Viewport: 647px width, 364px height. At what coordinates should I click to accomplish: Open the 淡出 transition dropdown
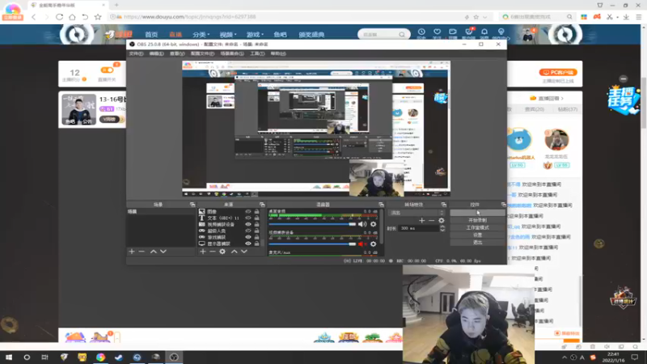tap(417, 213)
